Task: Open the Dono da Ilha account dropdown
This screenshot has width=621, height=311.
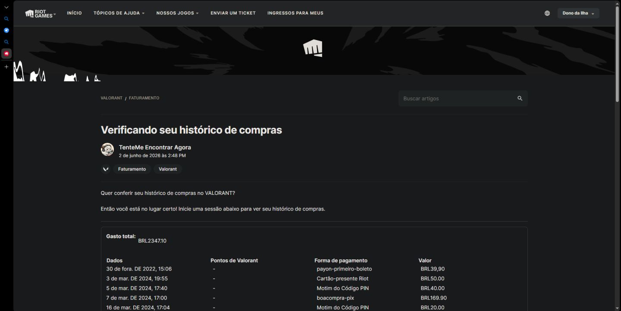Action: (578, 13)
